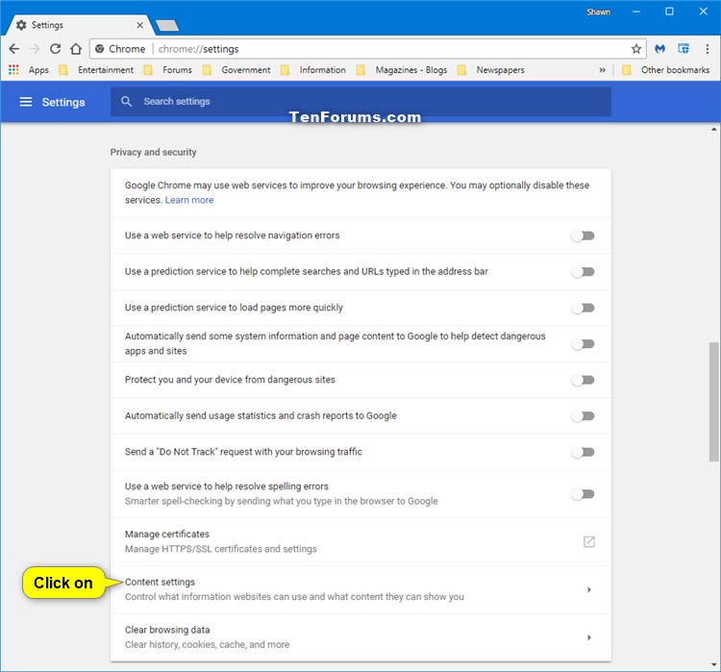Click the vertical scrollbar thumb
The image size is (721, 672).
pos(713,402)
